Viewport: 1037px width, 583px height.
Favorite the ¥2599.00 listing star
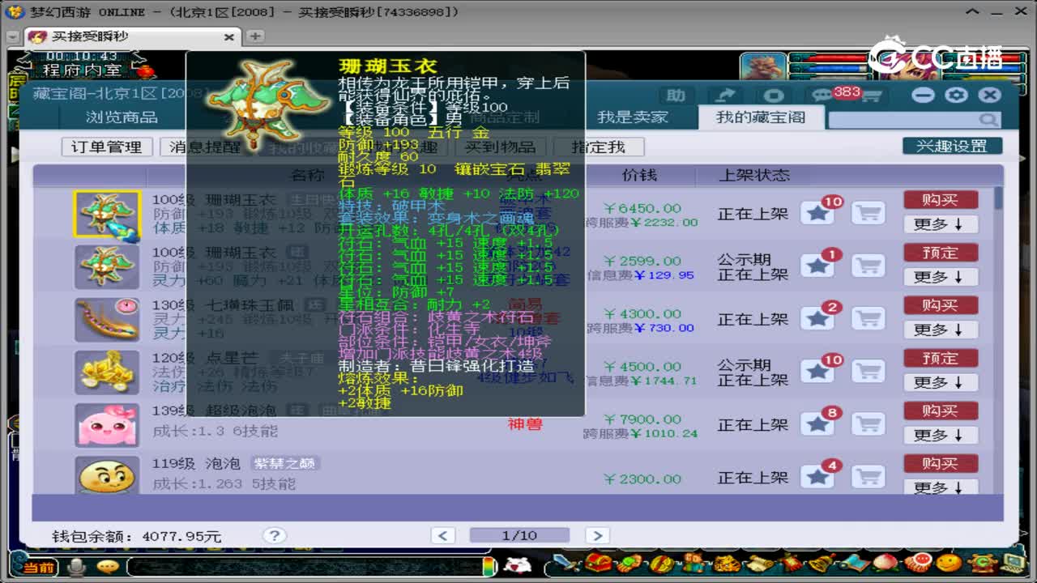coord(817,266)
